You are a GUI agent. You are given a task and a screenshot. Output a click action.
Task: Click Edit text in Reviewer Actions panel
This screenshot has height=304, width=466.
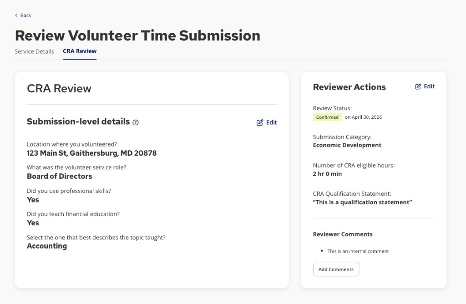429,86
